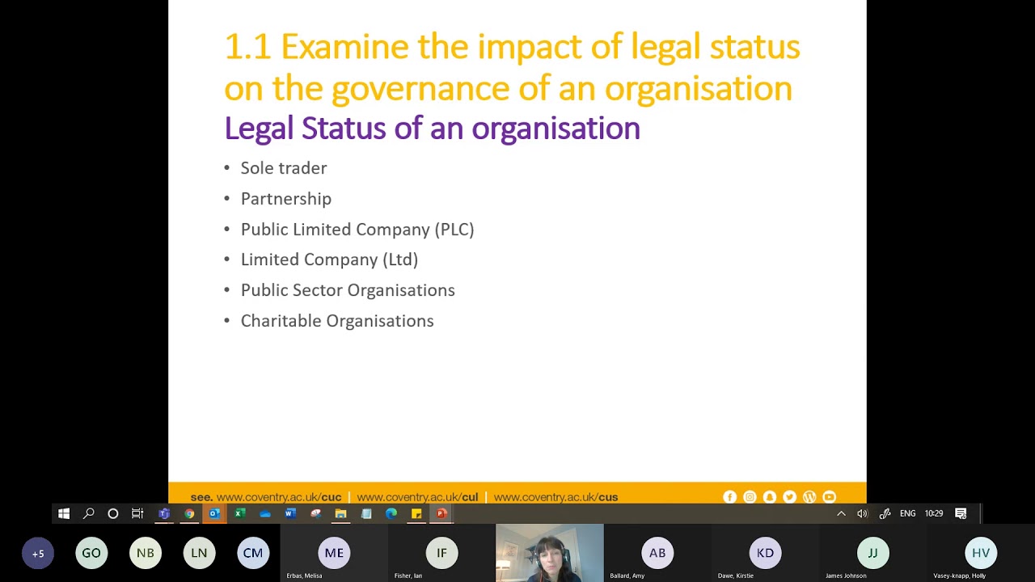The width and height of the screenshot is (1035, 582).
Task: Select participant GO avatar
Action: click(x=91, y=553)
